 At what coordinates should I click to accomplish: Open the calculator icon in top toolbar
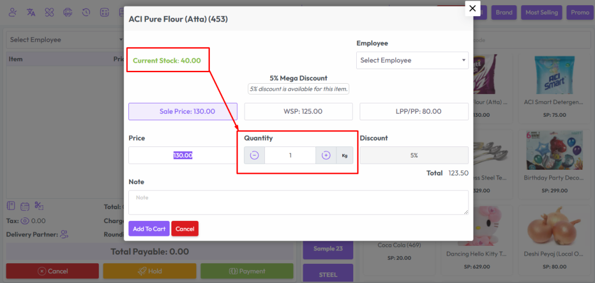pyautogui.click(x=105, y=13)
